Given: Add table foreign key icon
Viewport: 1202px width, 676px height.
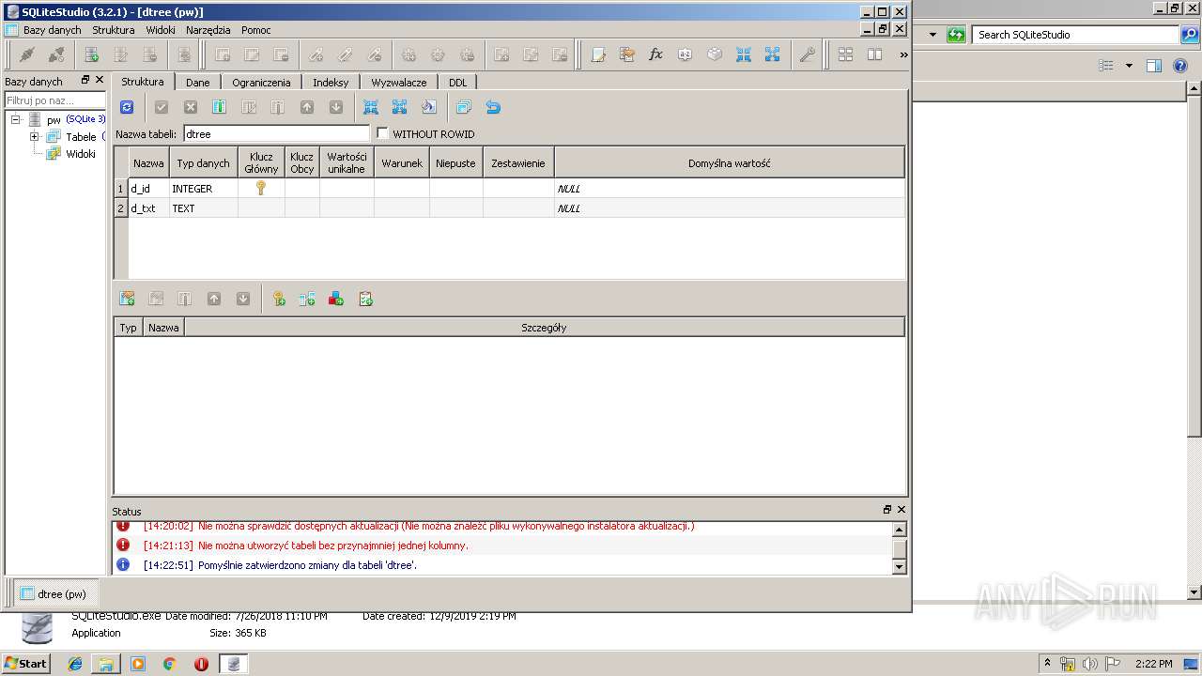Looking at the screenshot, I should pos(307,299).
